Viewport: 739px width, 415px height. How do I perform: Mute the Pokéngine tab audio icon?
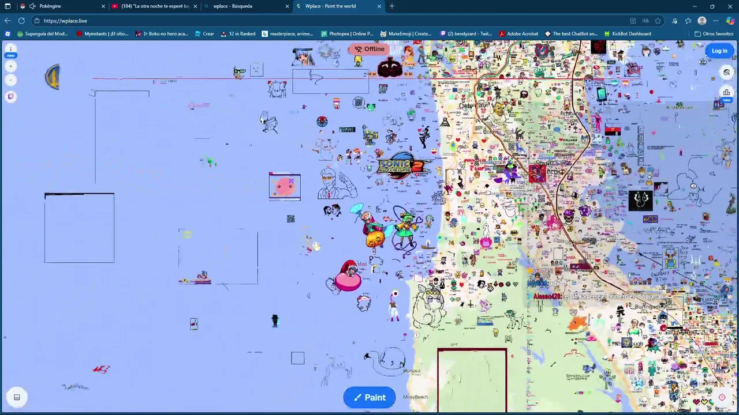[32, 6]
